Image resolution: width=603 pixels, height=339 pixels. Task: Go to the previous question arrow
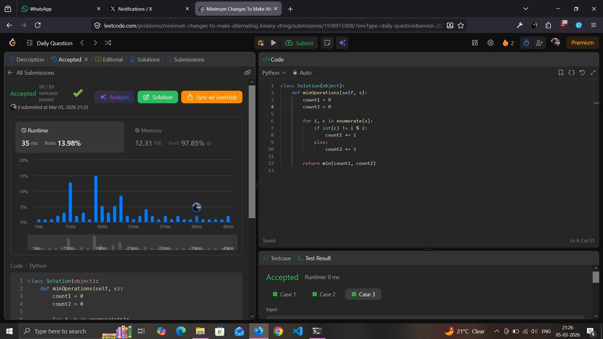[82, 43]
